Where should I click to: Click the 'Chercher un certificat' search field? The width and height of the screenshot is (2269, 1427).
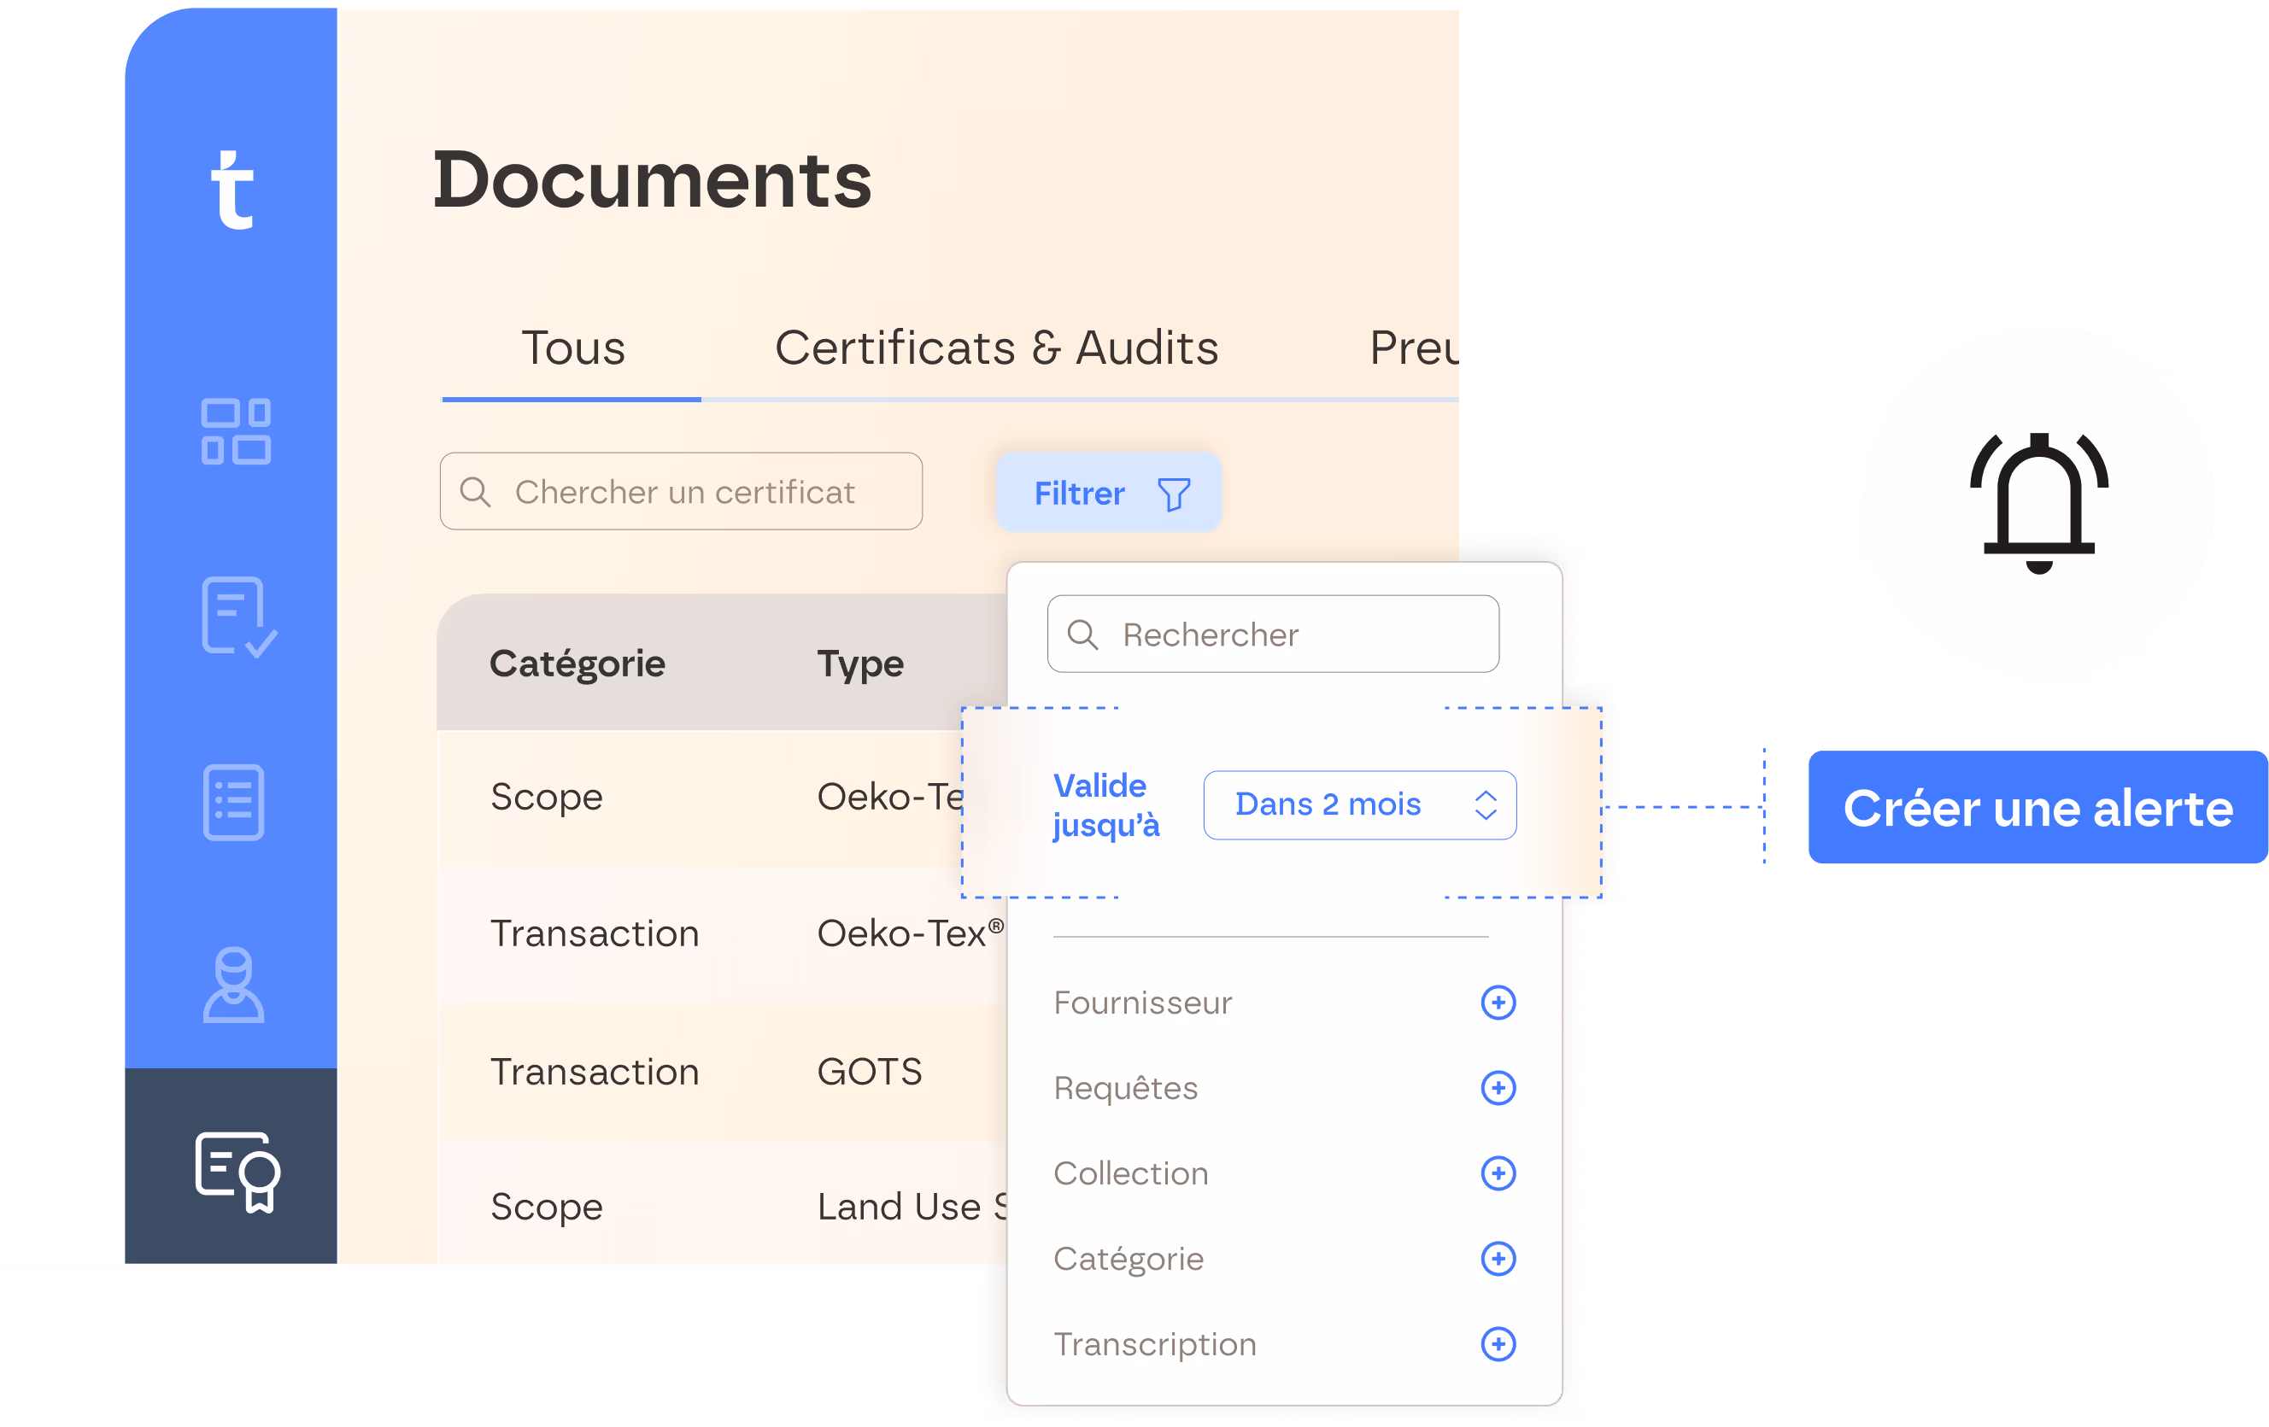pyautogui.click(x=681, y=492)
